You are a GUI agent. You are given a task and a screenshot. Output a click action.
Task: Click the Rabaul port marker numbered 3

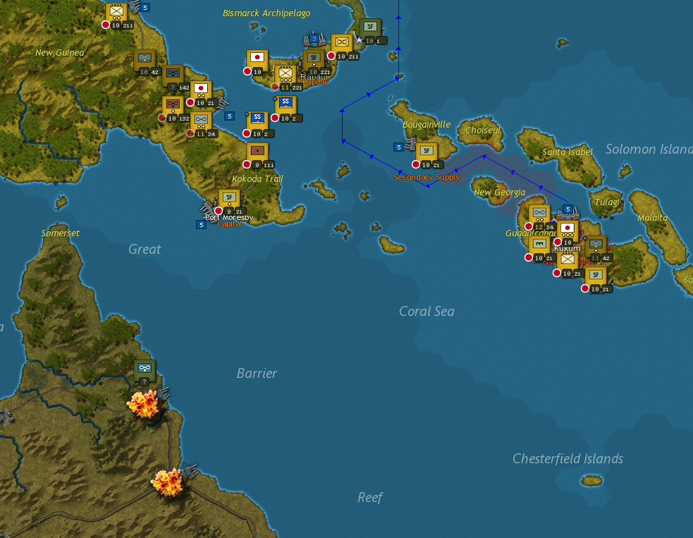click(x=314, y=39)
